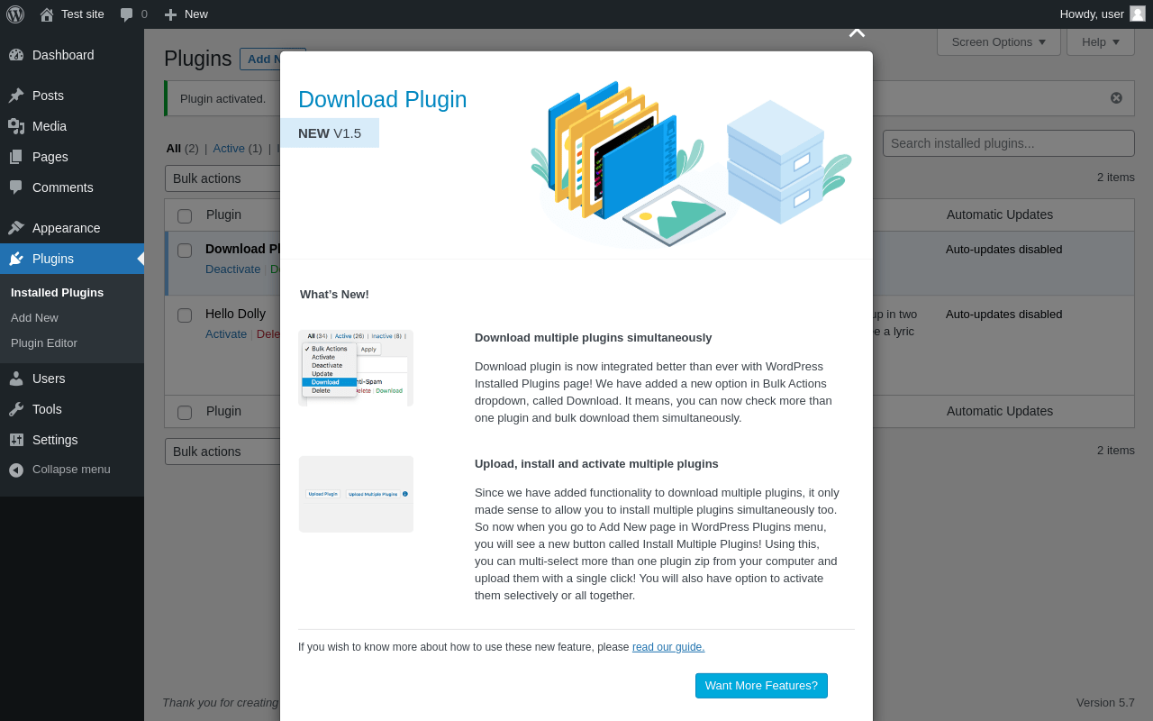Open Comments in sidebar
This screenshot has height=721, width=1153.
click(72, 187)
